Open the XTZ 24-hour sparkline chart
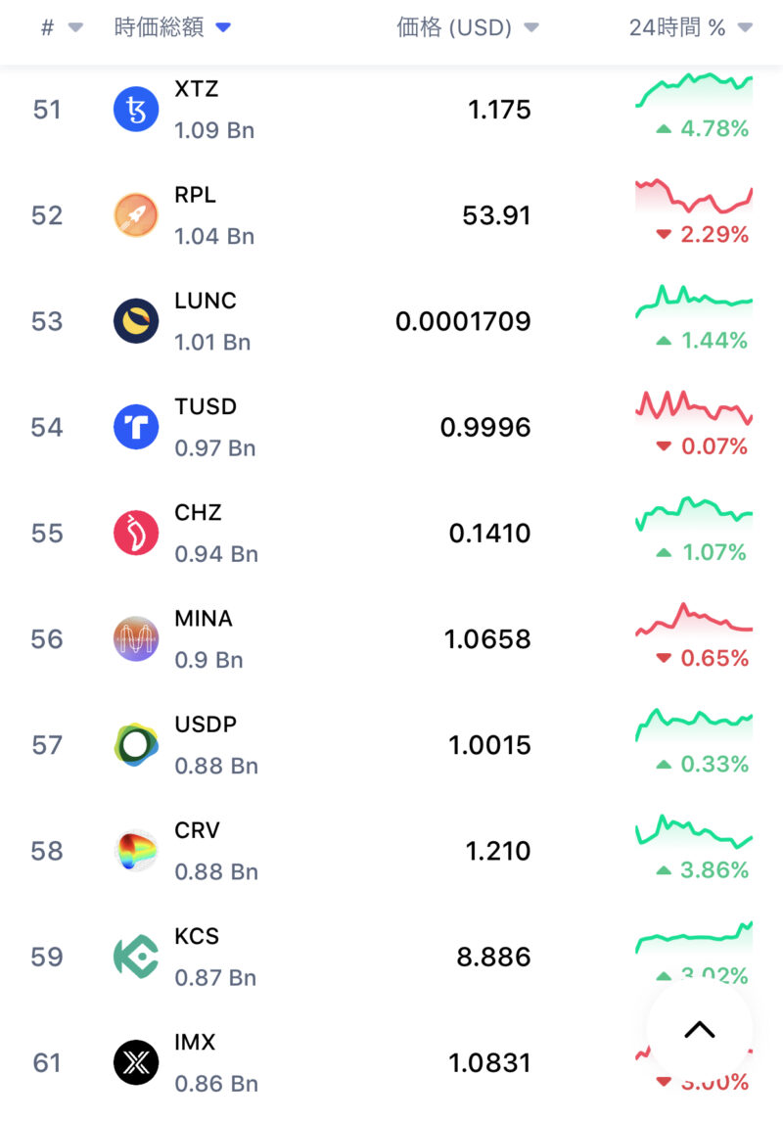This screenshot has width=783, height=1123. point(694,89)
